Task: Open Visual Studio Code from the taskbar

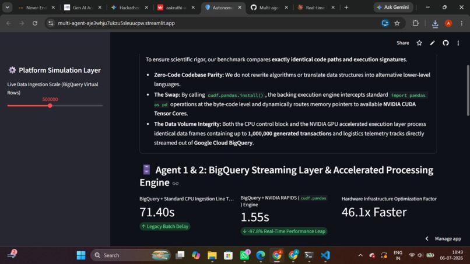Action: click(x=325, y=255)
